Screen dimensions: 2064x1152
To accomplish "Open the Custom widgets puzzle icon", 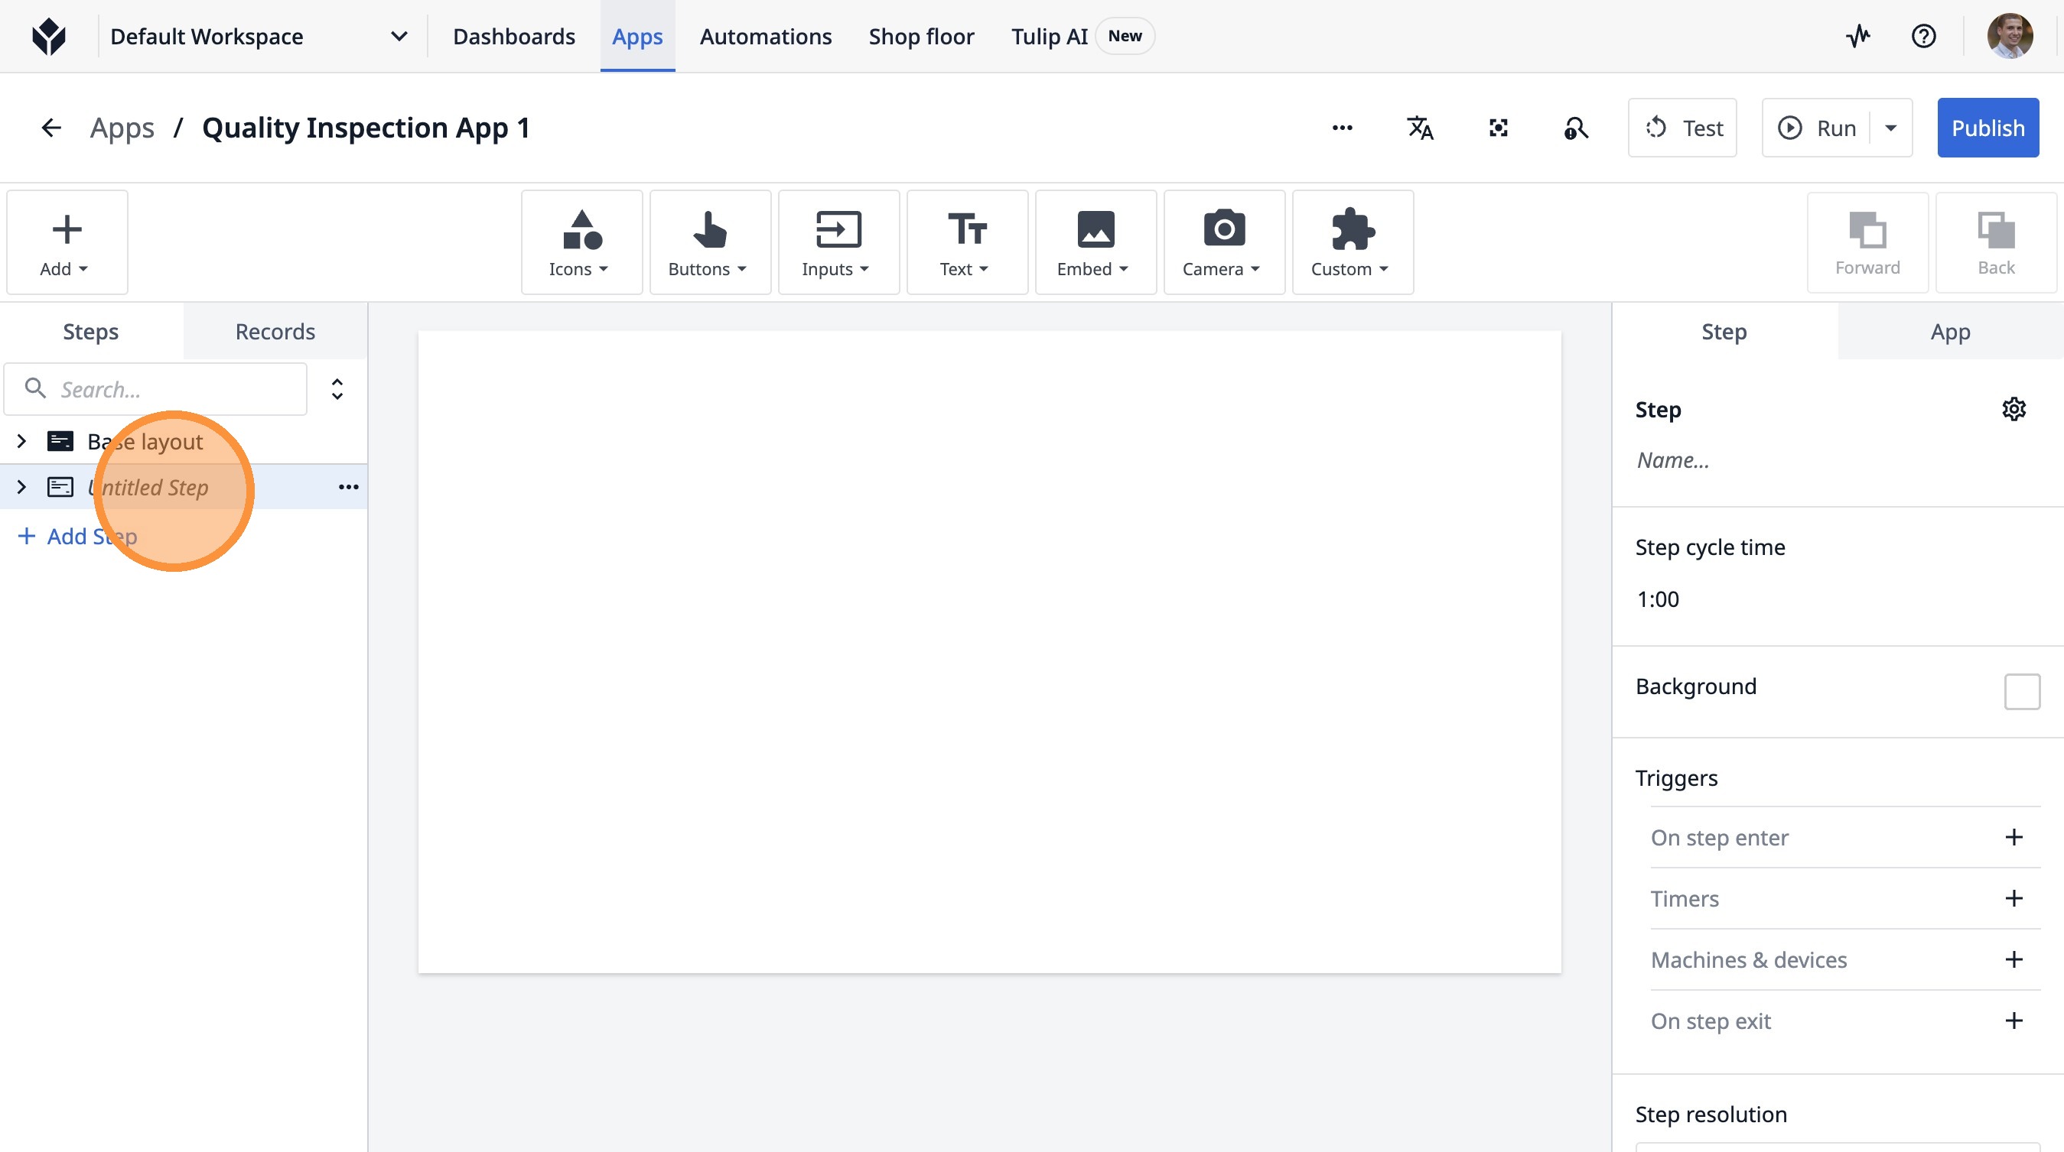I will click(1352, 242).
